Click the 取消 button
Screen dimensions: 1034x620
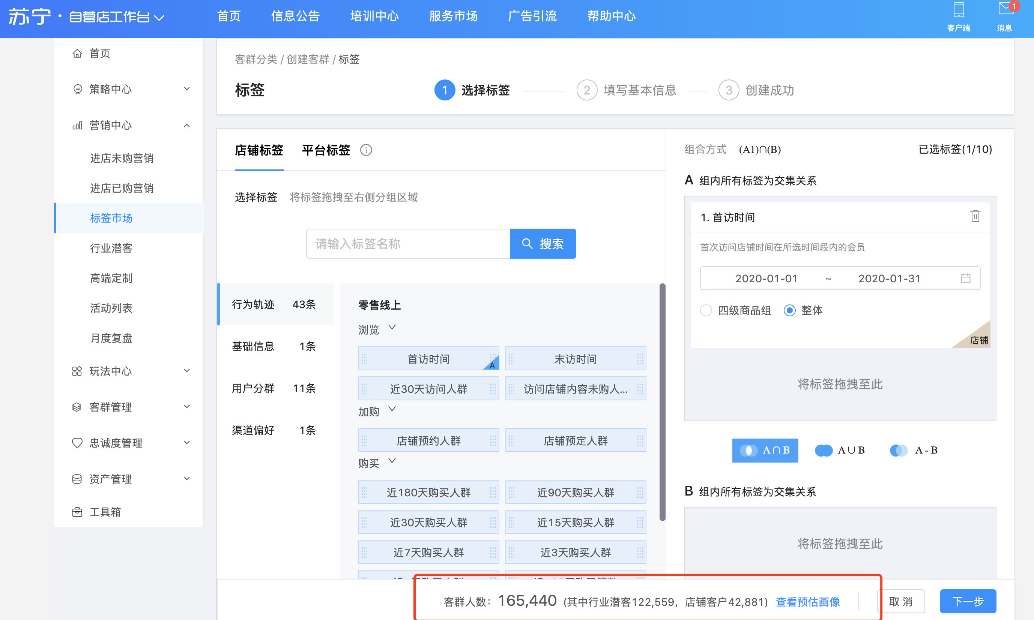tap(900, 602)
